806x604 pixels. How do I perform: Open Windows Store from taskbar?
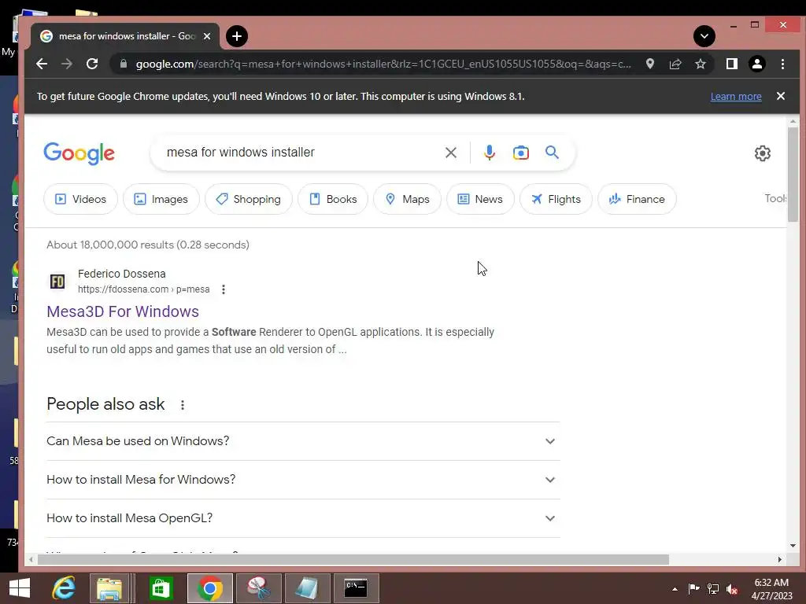(161, 588)
